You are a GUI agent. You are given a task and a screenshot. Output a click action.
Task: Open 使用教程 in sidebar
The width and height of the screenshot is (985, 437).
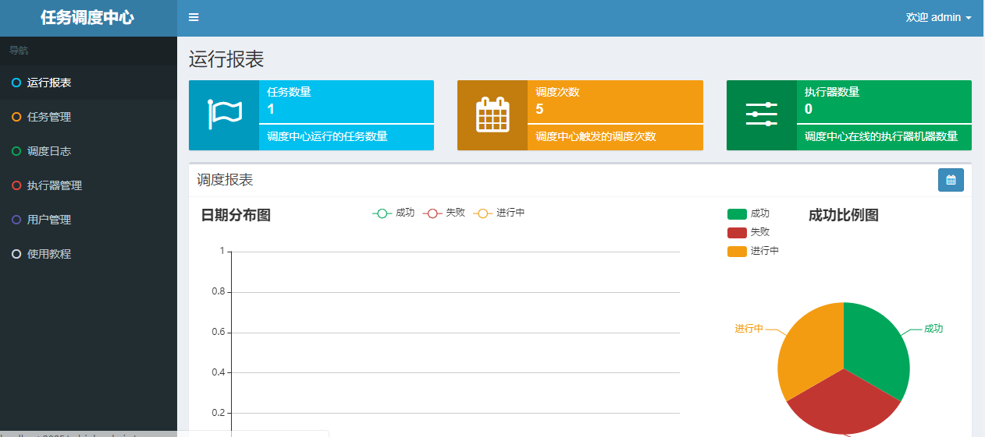coord(88,254)
